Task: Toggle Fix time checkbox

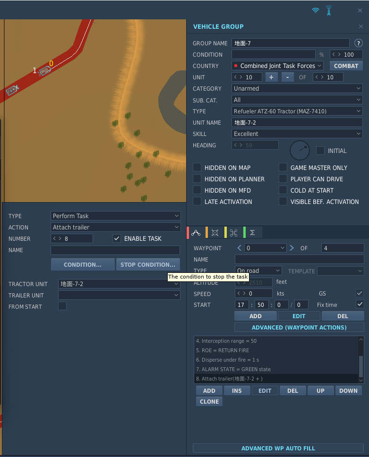Action: pos(360,305)
